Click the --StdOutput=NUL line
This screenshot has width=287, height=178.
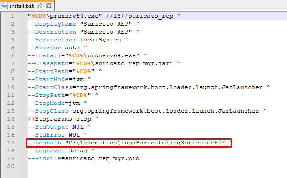pyautogui.click(x=59, y=127)
